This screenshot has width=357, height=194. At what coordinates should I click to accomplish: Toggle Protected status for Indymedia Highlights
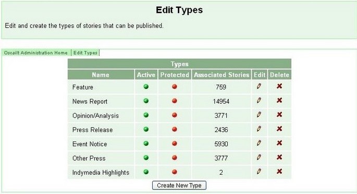(x=175, y=172)
